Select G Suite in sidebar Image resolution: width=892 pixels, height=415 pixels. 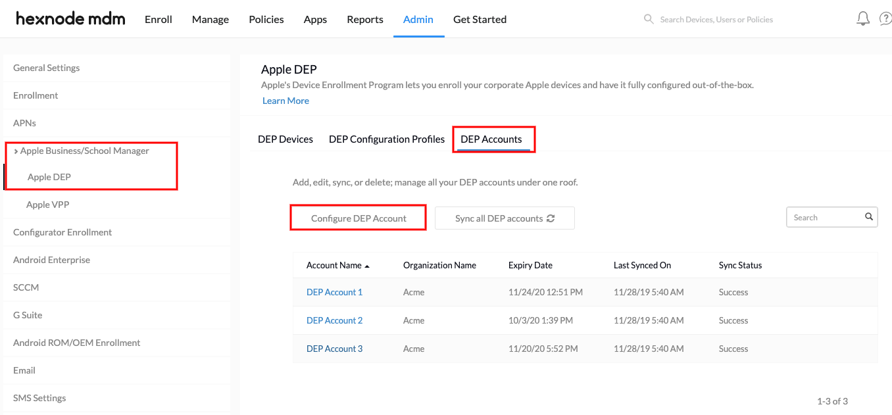(x=117, y=315)
